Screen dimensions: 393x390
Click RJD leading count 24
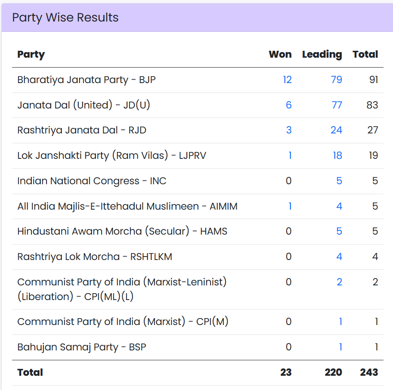(336, 130)
